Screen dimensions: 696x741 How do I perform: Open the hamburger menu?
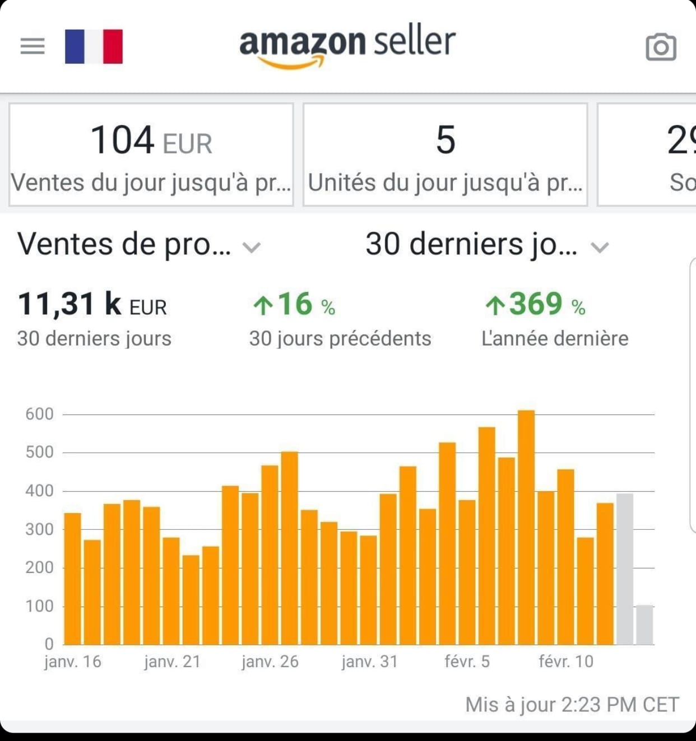33,46
